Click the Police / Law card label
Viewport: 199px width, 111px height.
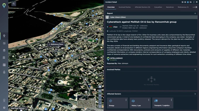pos(136,105)
